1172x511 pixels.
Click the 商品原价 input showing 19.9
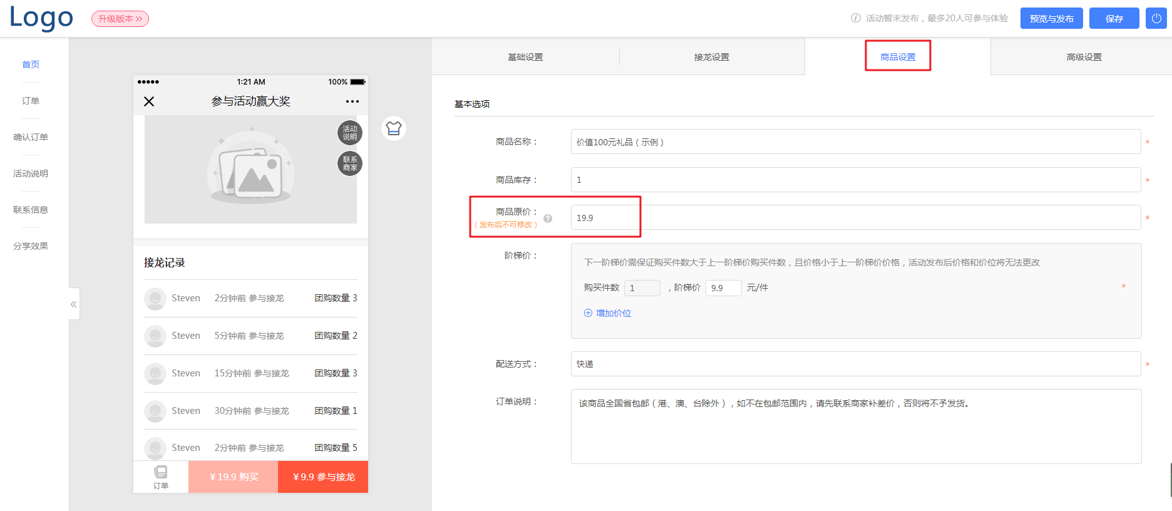click(856, 217)
